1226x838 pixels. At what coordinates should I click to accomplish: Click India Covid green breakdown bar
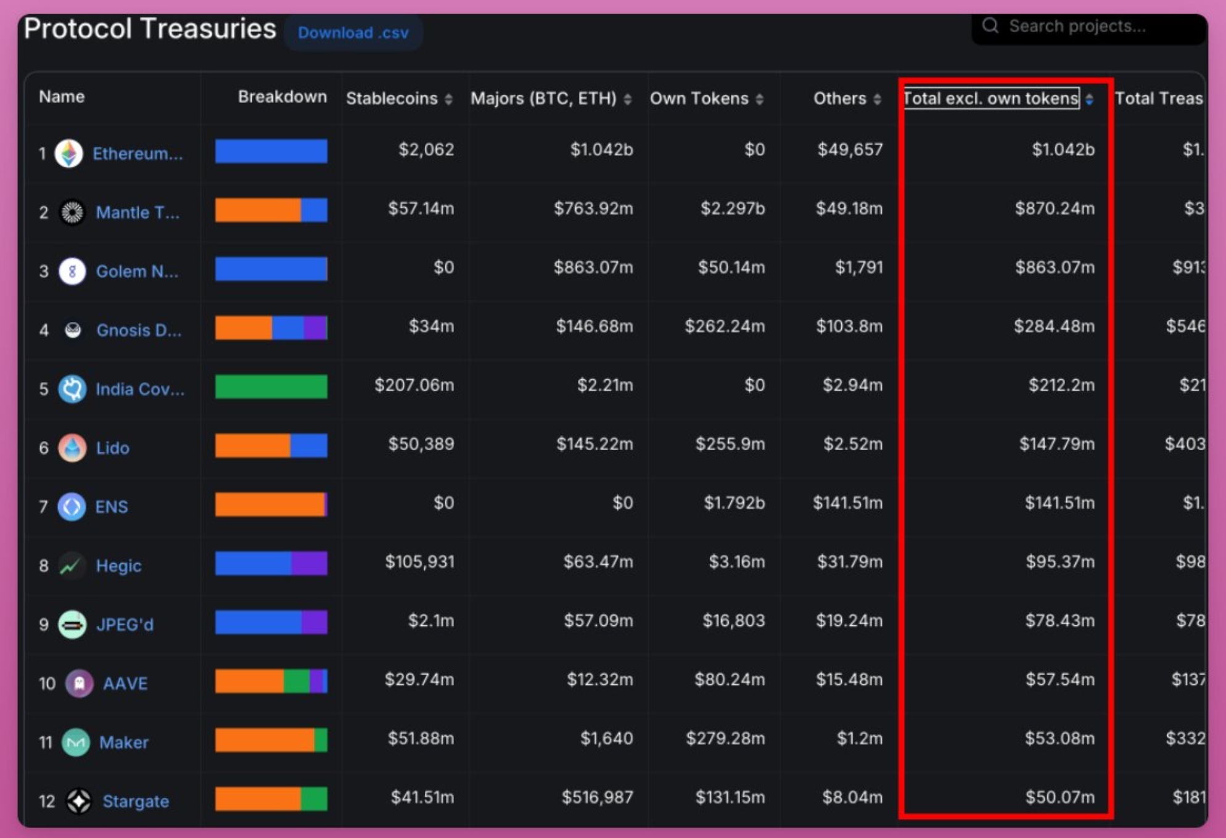271,387
